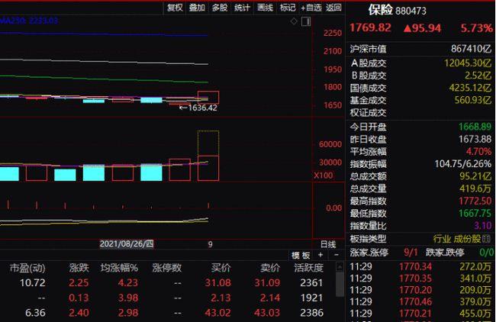Screen dimensions: 496x322
Task: Open the 日线 period selector
Action: [x=328, y=244]
